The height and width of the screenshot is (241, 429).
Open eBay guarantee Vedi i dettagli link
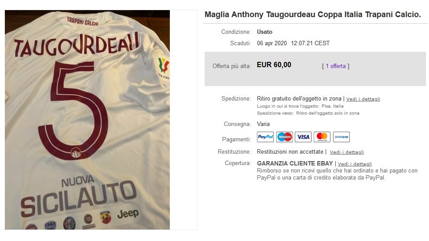tap(355, 164)
